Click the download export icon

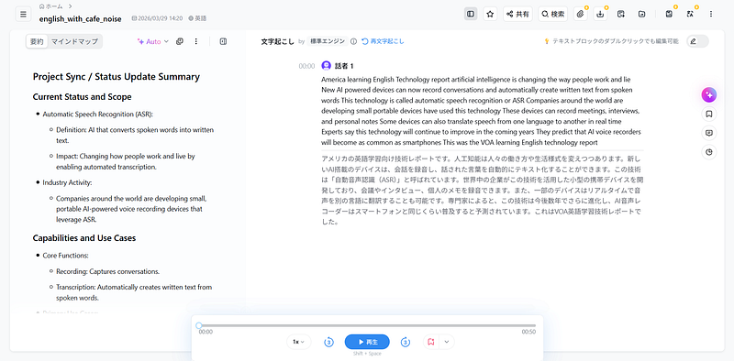point(600,14)
